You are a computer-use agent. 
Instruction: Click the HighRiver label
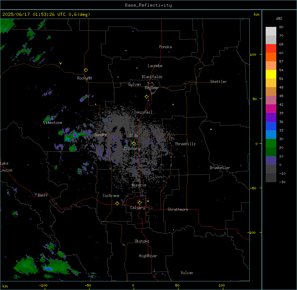[148, 256]
